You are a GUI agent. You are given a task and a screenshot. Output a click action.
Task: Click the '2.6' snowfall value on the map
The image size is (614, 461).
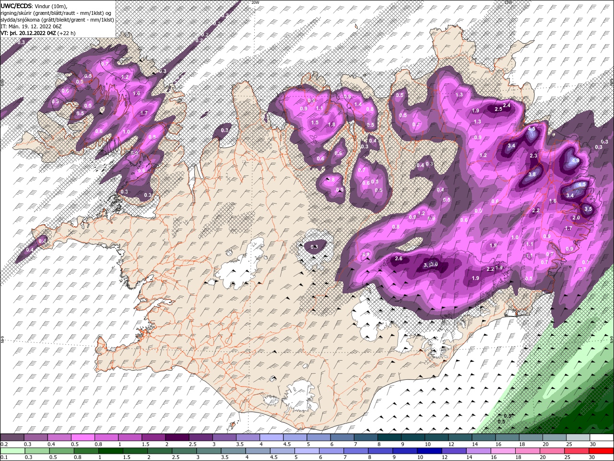(398, 259)
